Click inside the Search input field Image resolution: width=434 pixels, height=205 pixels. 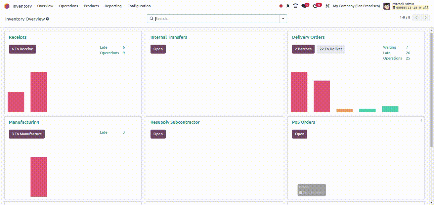tap(215, 19)
